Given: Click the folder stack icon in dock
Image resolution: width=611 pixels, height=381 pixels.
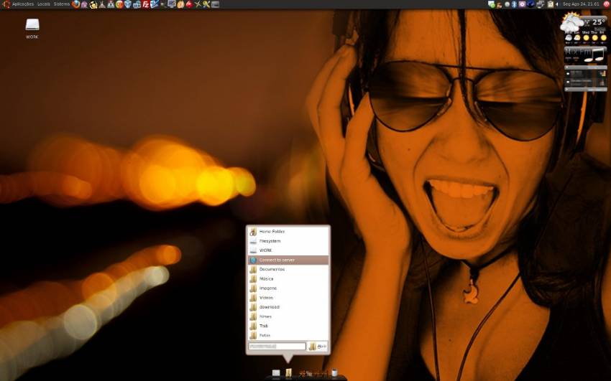Looking at the screenshot, I should tap(288, 373).
